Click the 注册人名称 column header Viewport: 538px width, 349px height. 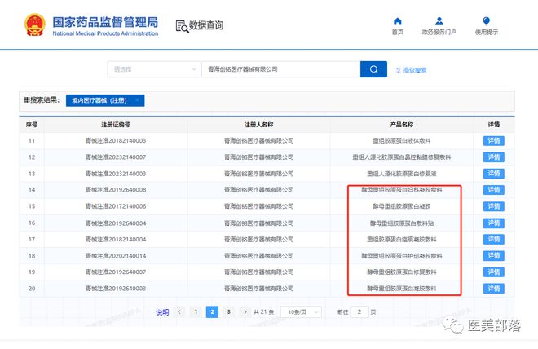[x=258, y=125]
